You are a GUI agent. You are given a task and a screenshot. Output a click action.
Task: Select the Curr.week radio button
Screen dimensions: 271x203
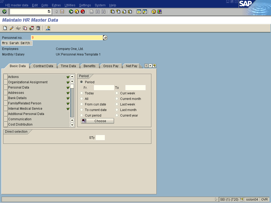[117, 93]
